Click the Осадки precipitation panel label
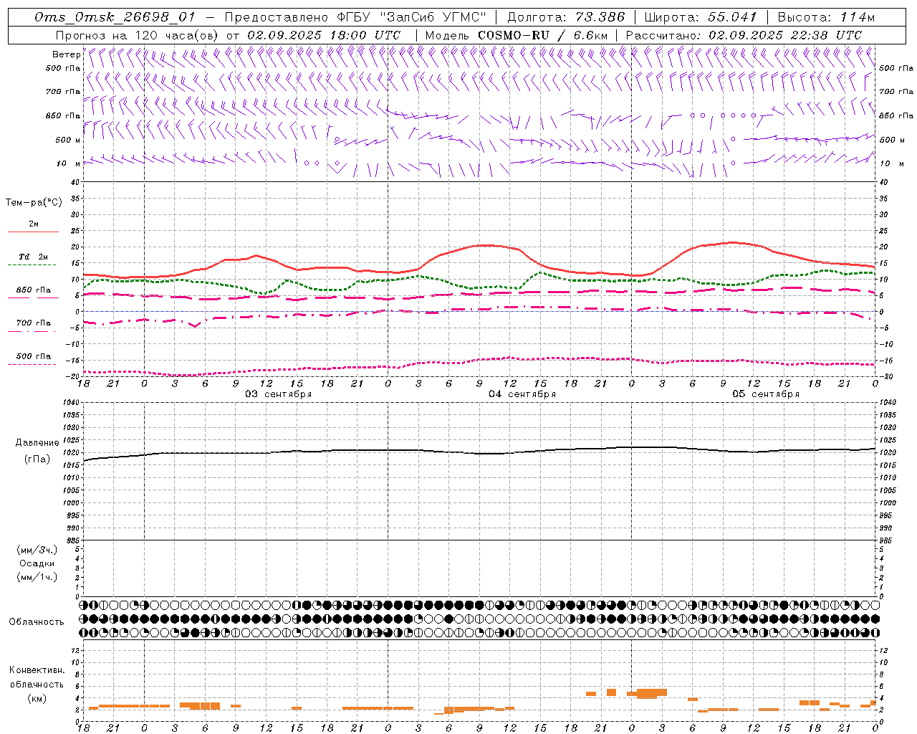 37,563
